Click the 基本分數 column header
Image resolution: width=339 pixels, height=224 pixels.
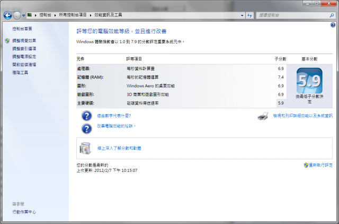click(x=309, y=59)
